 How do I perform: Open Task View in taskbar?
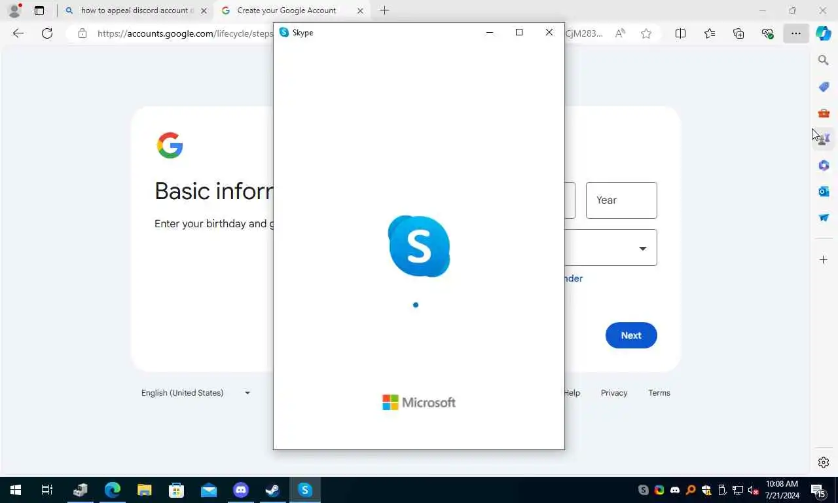coord(47,490)
